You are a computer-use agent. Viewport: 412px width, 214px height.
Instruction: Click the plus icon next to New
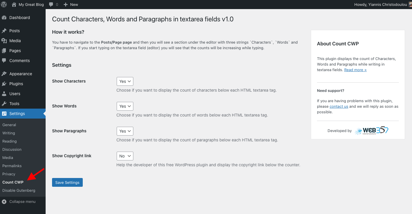click(65, 4)
